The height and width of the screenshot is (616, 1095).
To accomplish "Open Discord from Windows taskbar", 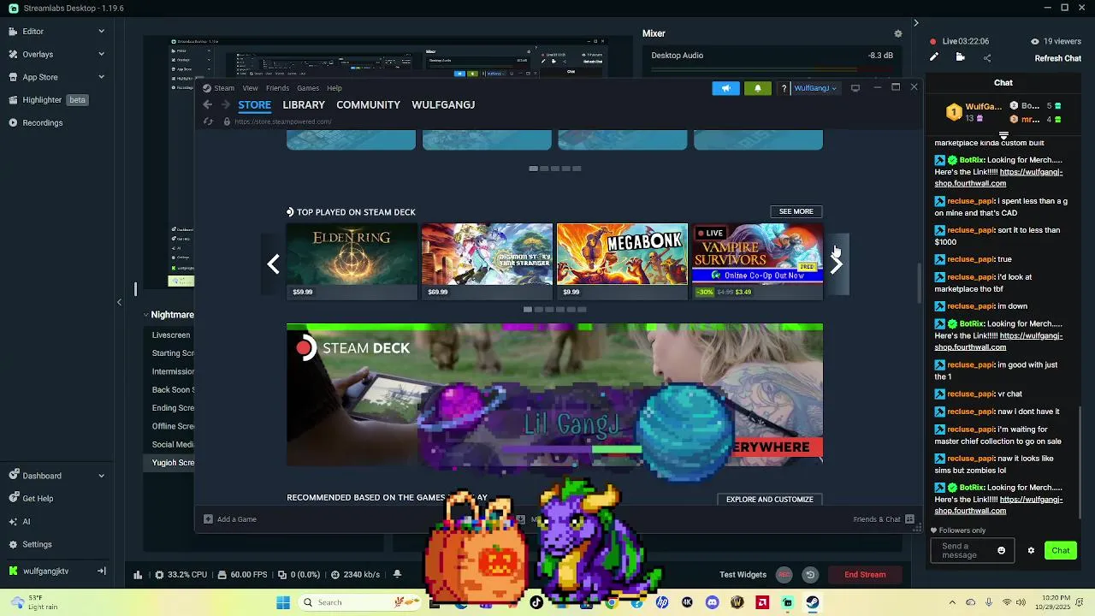I will (713, 602).
